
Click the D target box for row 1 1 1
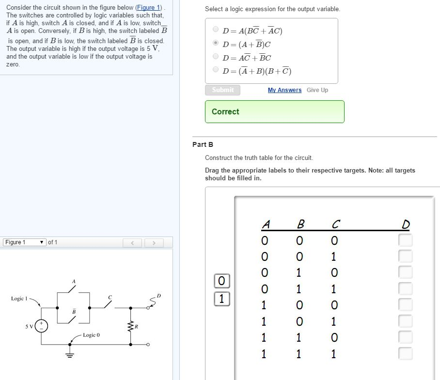coord(406,354)
